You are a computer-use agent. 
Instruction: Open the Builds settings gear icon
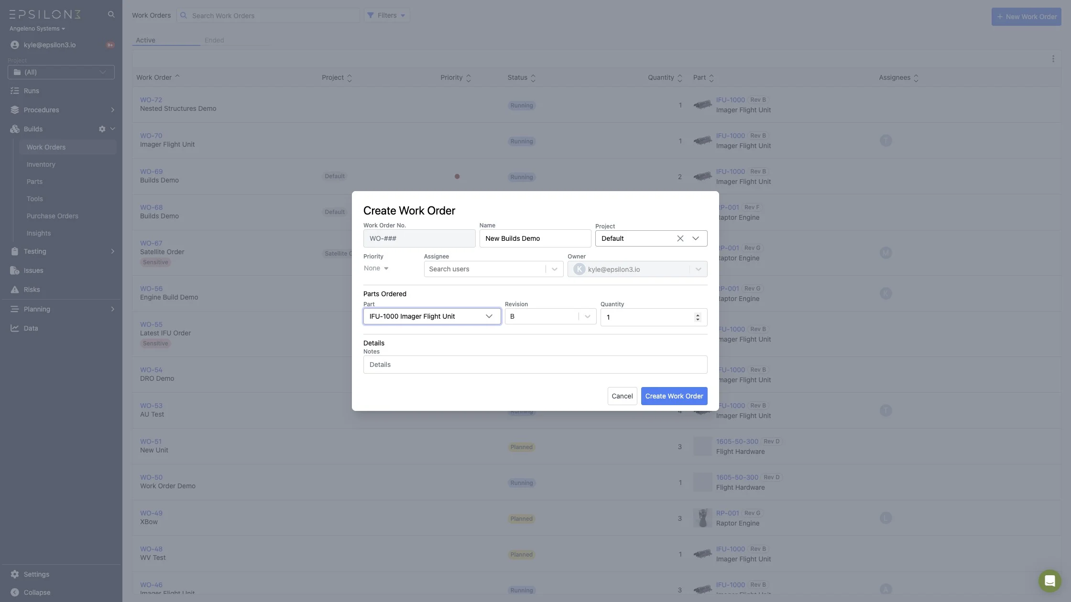pyautogui.click(x=102, y=129)
